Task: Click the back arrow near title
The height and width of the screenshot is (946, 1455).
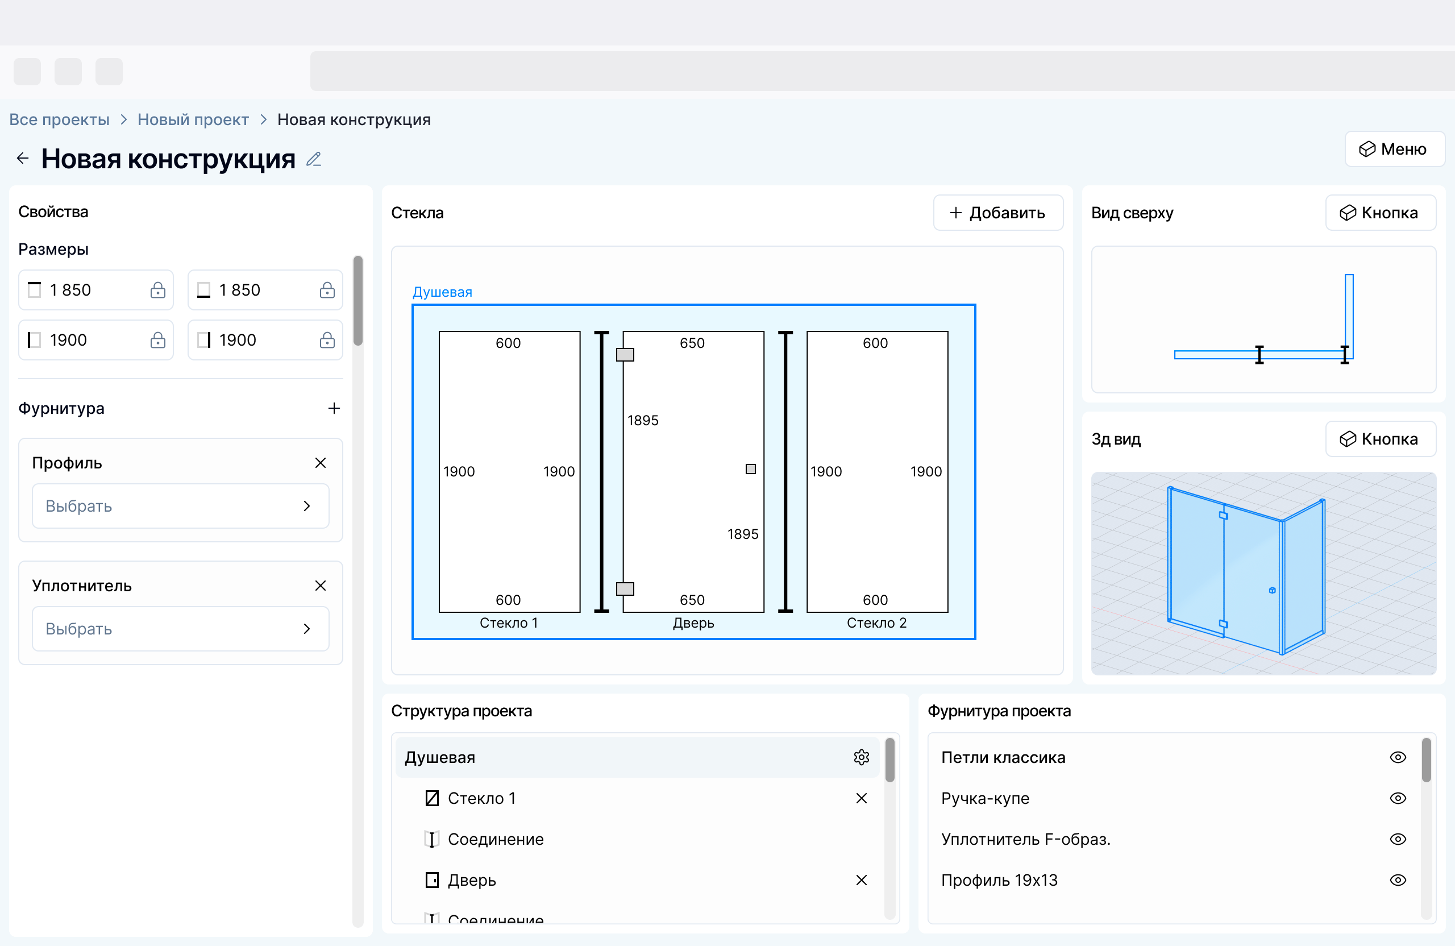Action: pos(23,159)
